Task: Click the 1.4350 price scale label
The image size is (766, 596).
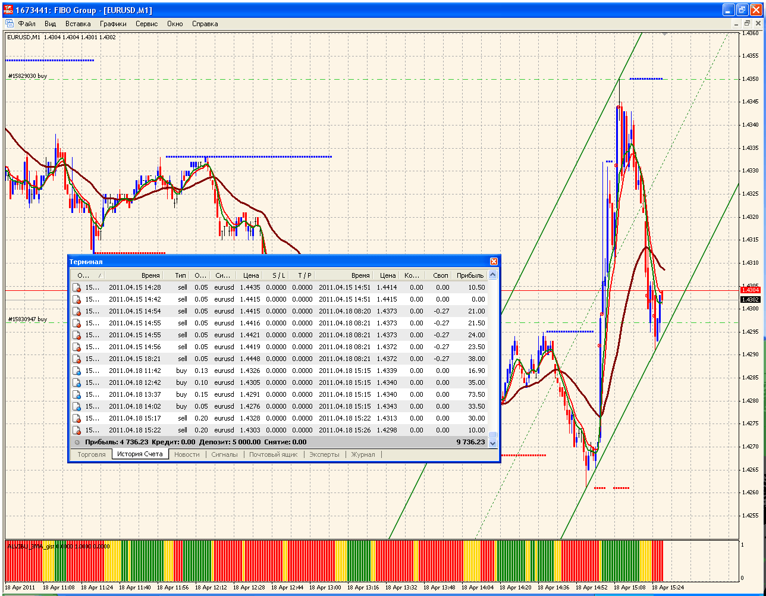Action: pyautogui.click(x=750, y=79)
